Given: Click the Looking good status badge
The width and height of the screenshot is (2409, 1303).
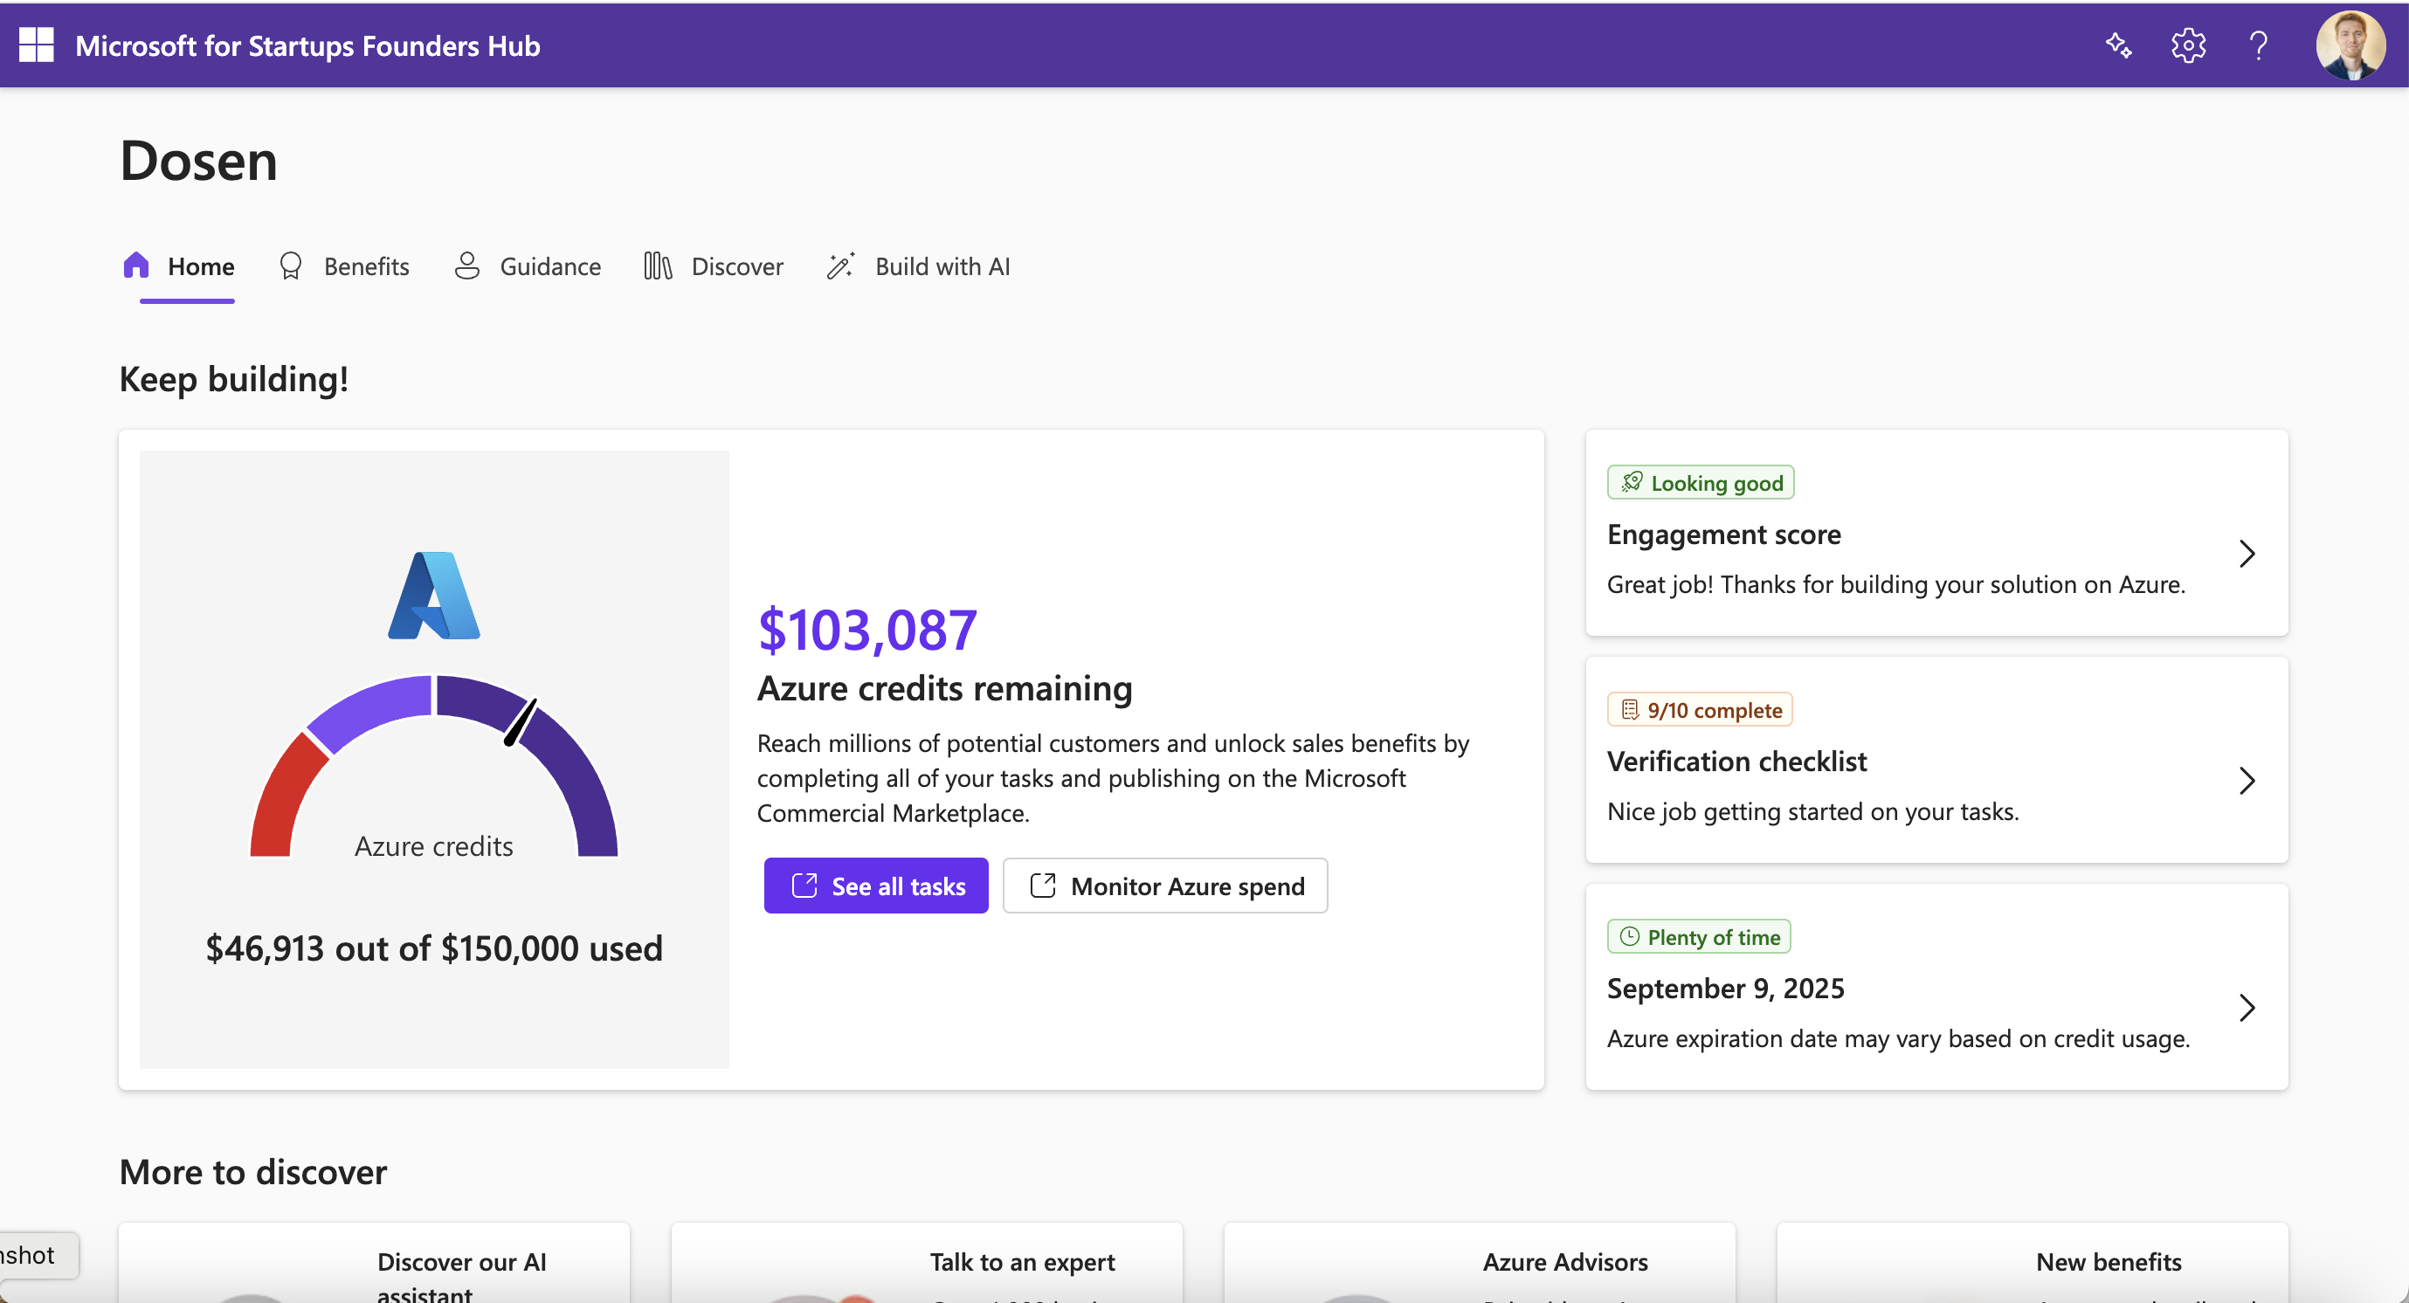Looking at the screenshot, I should pyautogui.click(x=1700, y=482).
